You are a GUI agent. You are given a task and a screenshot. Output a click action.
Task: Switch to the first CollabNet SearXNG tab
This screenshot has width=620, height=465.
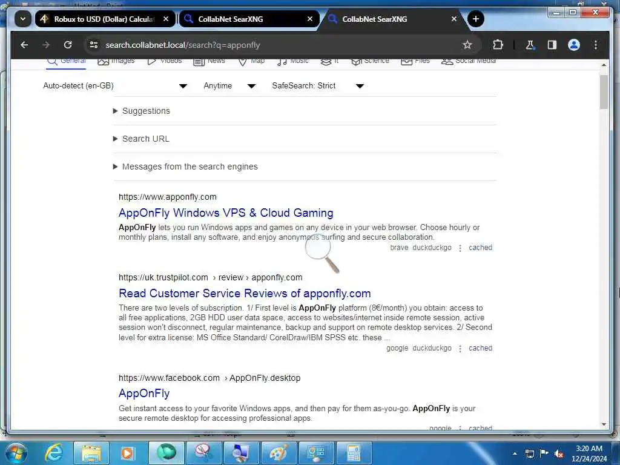pyautogui.click(x=249, y=19)
